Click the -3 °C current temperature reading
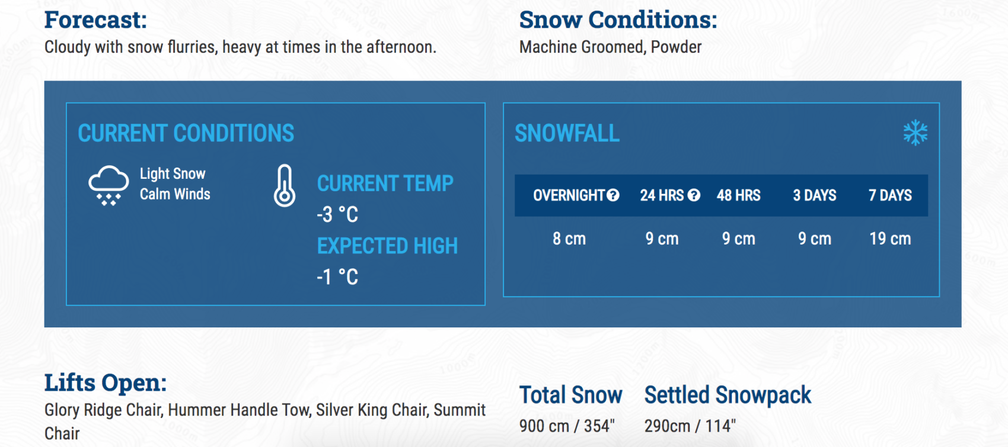The height and width of the screenshot is (447, 1008). 337,214
